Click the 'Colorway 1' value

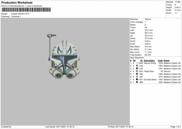pyautogui.click(x=16, y=16)
